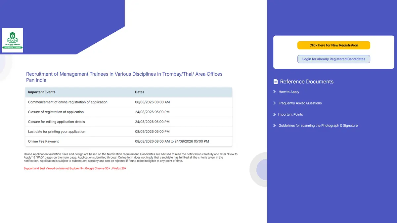
Task: Click the Important Events column header
Action: [x=42, y=92]
